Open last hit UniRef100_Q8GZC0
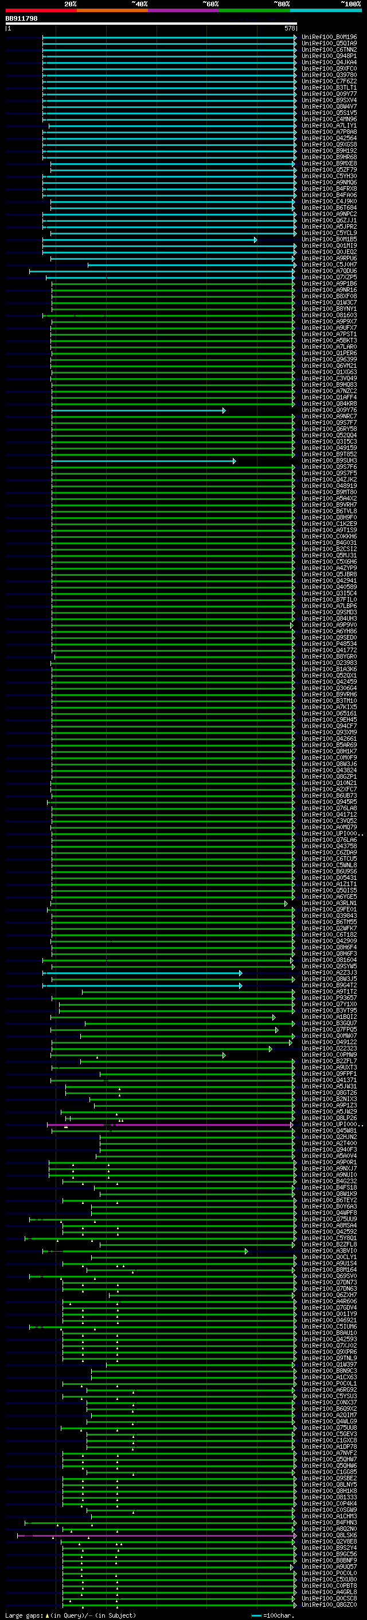The image size is (367, 1620). [329, 1604]
